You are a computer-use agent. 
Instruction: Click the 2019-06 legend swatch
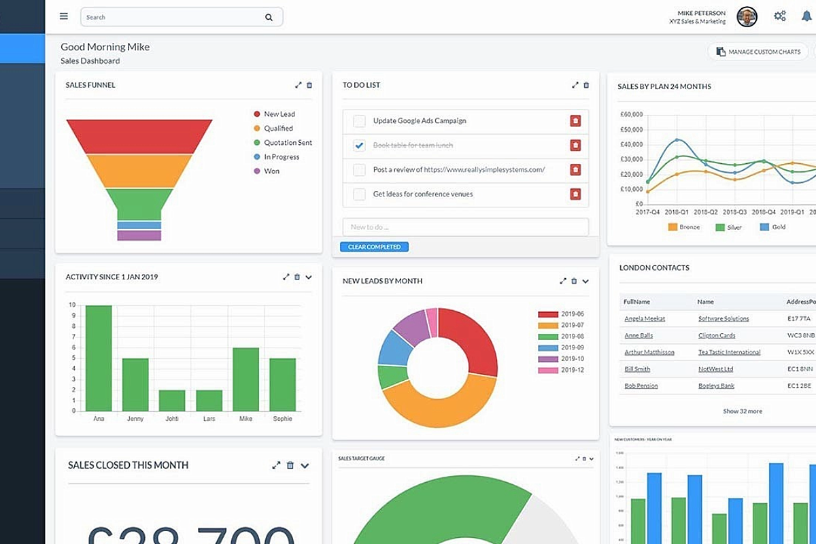548,314
